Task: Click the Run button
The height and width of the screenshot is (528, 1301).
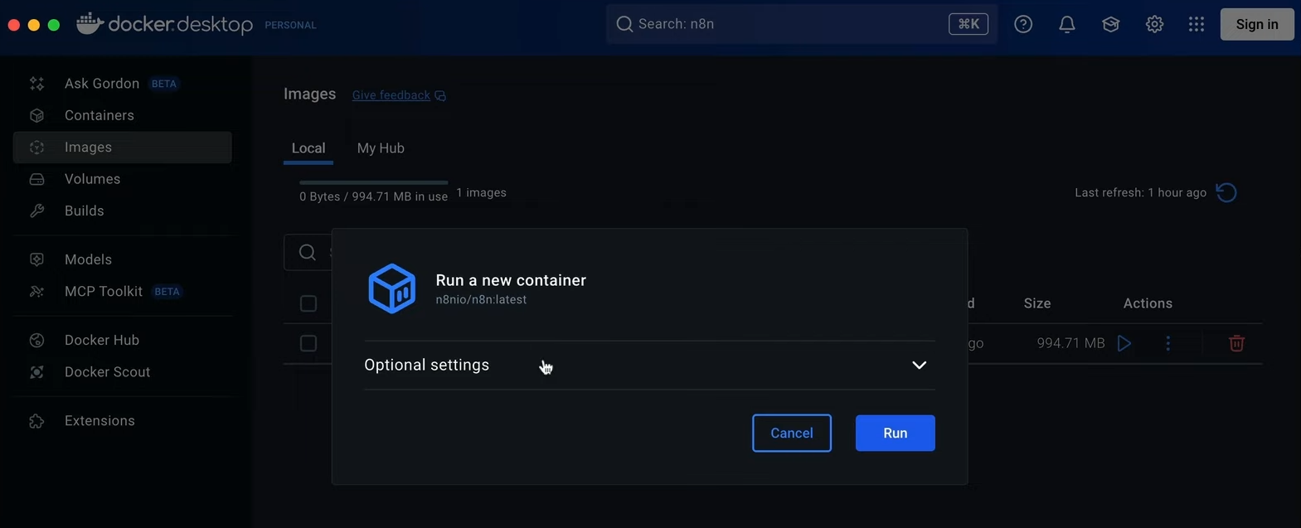Action: pyautogui.click(x=896, y=433)
